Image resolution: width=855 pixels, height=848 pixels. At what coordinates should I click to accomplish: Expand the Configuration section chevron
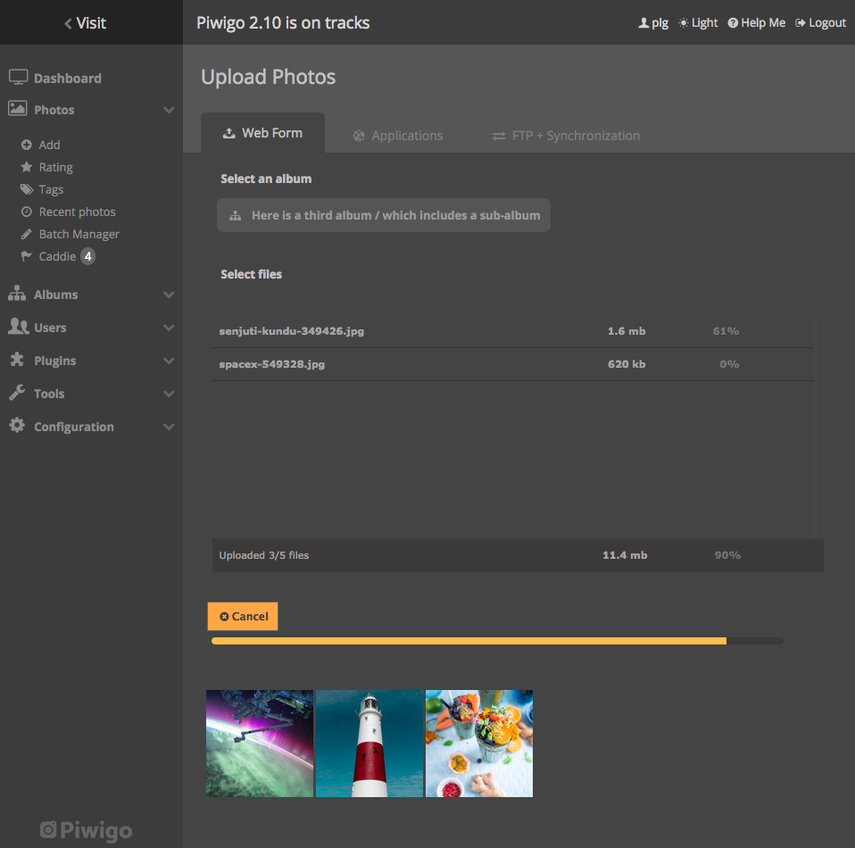(x=169, y=427)
